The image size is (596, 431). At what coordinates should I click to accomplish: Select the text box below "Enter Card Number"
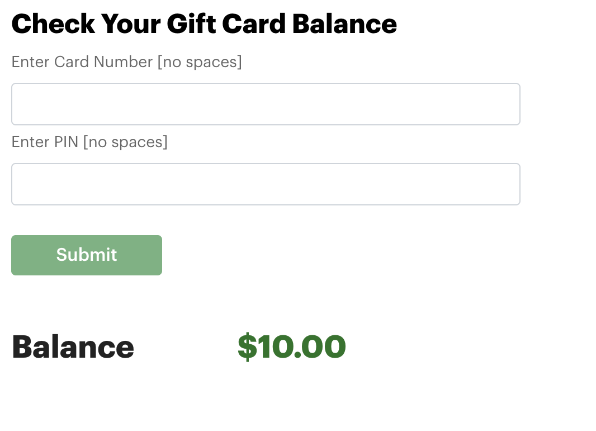pyautogui.click(x=266, y=104)
